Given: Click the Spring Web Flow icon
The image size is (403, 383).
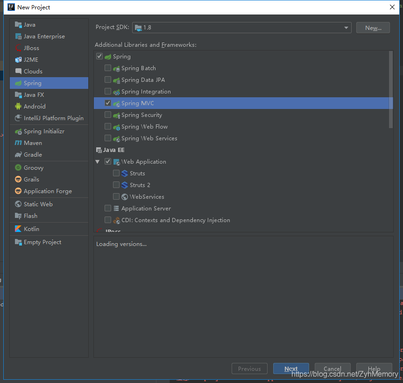Looking at the screenshot, I should 116,127.
